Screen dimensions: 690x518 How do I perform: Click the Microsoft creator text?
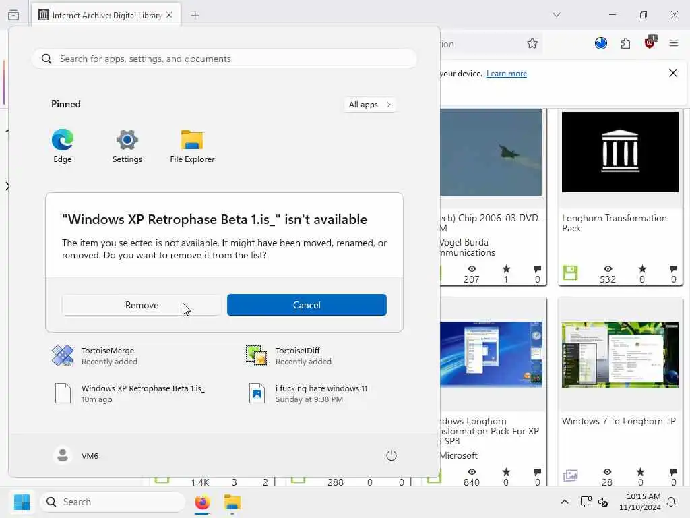(458, 455)
